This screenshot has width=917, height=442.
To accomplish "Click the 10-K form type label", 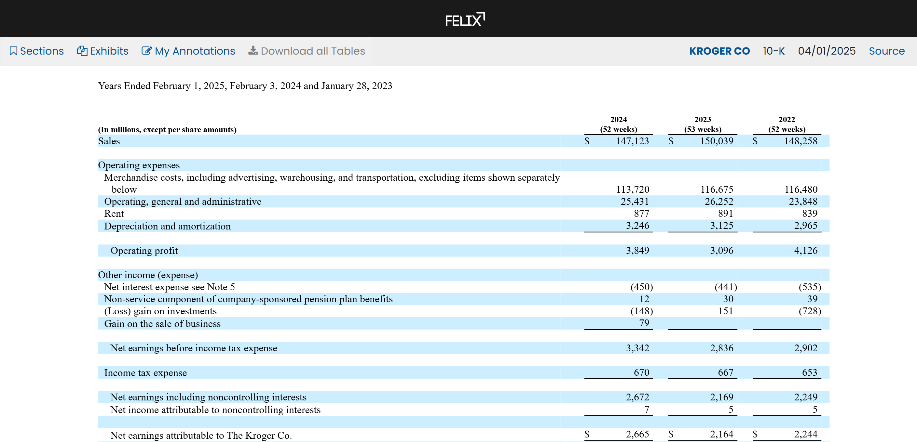I will pyautogui.click(x=773, y=51).
